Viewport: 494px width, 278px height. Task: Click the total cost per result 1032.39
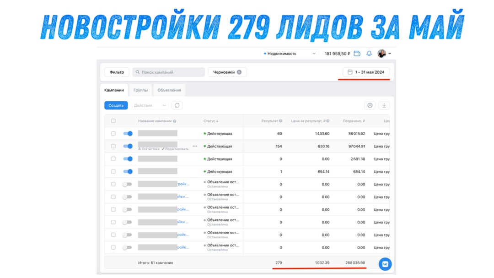[322, 262]
